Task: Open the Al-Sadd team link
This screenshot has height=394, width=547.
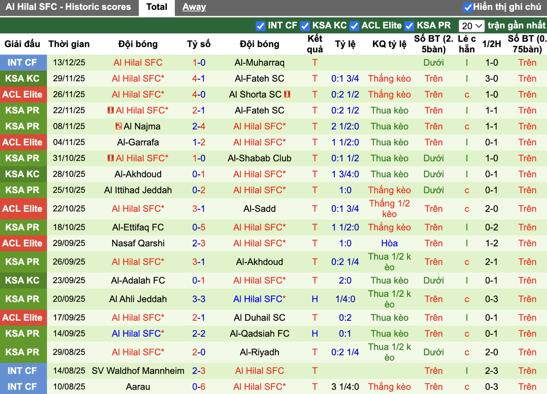Action: click(259, 209)
